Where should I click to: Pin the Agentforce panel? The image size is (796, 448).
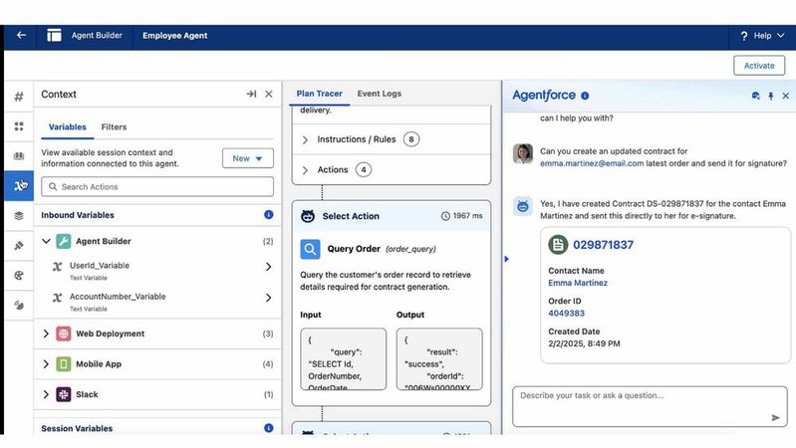771,96
